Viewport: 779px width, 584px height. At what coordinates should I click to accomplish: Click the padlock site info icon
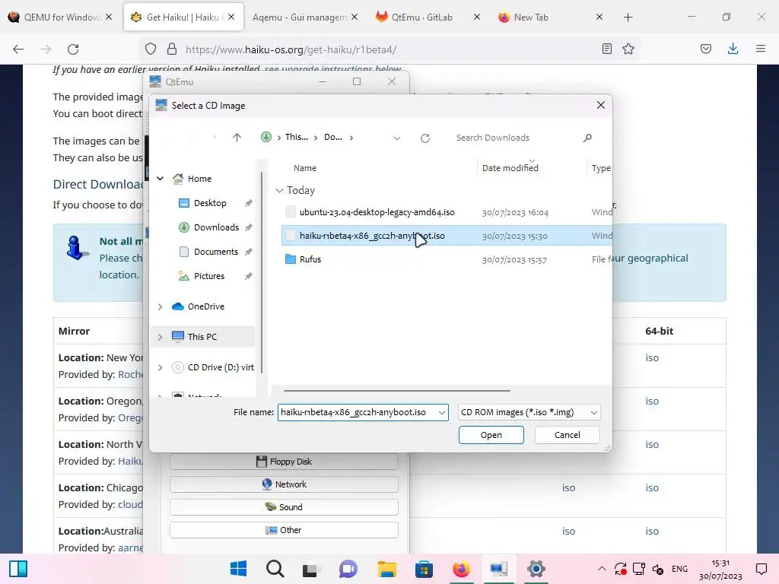click(171, 49)
